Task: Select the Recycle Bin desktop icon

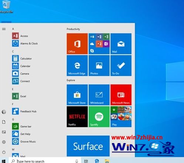Action: click(6, 7)
